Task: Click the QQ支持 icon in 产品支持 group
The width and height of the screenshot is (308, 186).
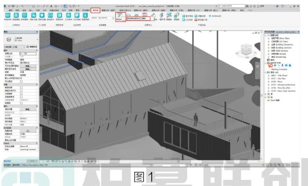Action: click(x=184, y=20)
